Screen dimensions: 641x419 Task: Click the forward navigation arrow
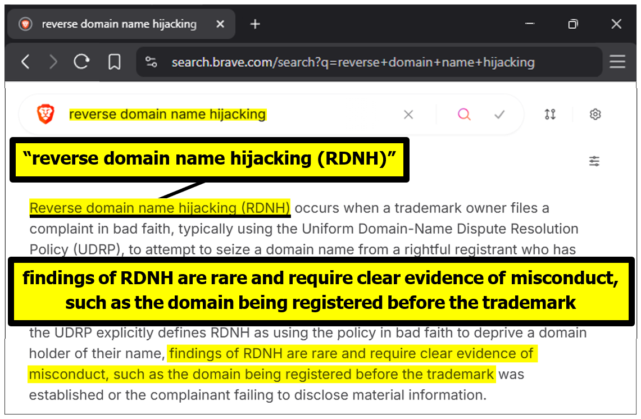coord(53,62)
